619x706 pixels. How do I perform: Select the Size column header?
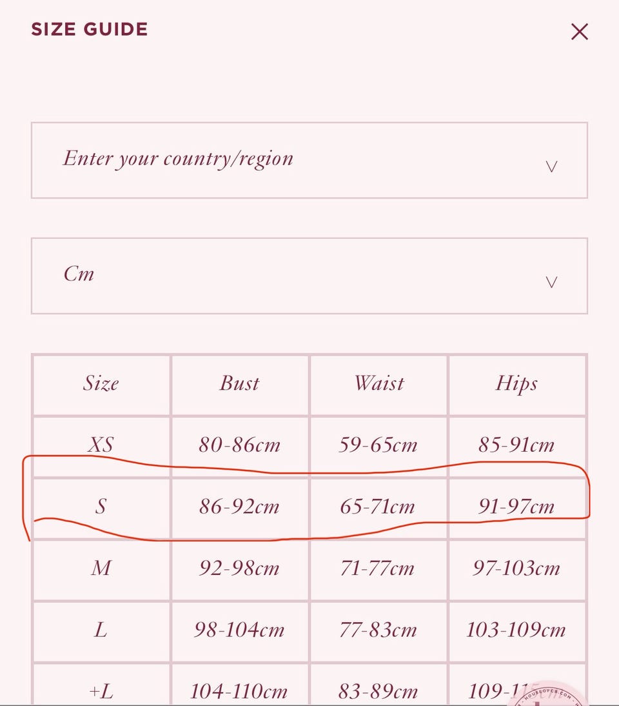pos(101,384)
